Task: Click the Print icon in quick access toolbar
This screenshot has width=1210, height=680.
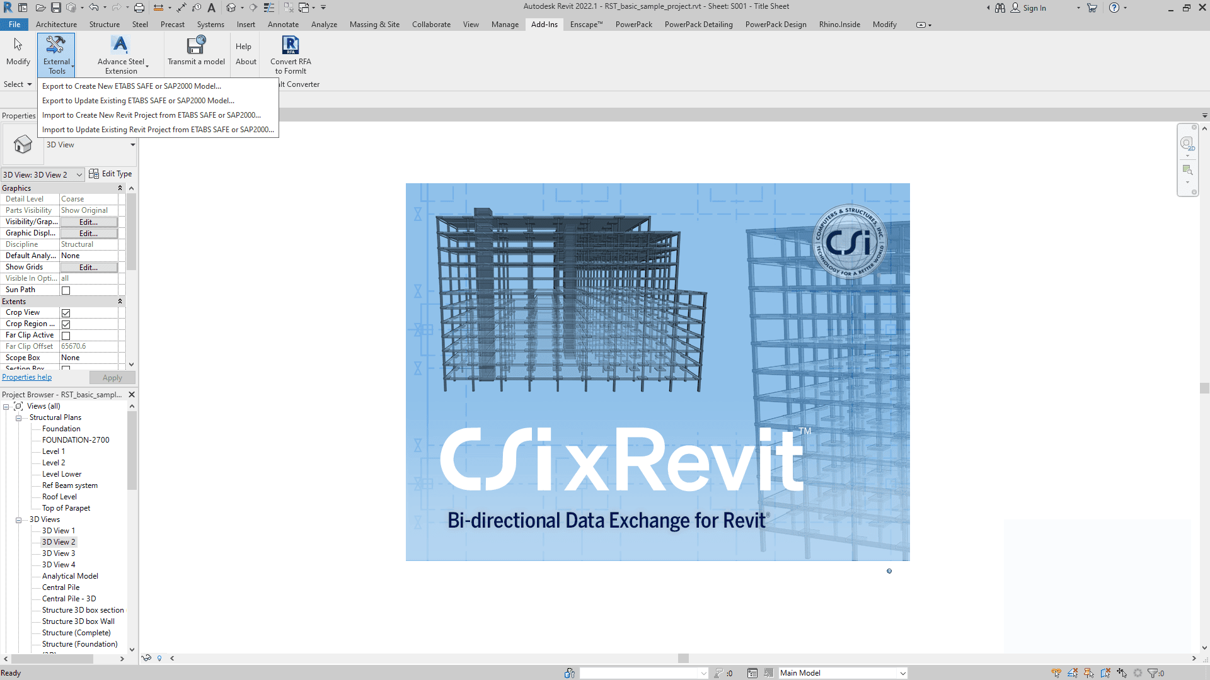Action: click(x=139, y=8)
